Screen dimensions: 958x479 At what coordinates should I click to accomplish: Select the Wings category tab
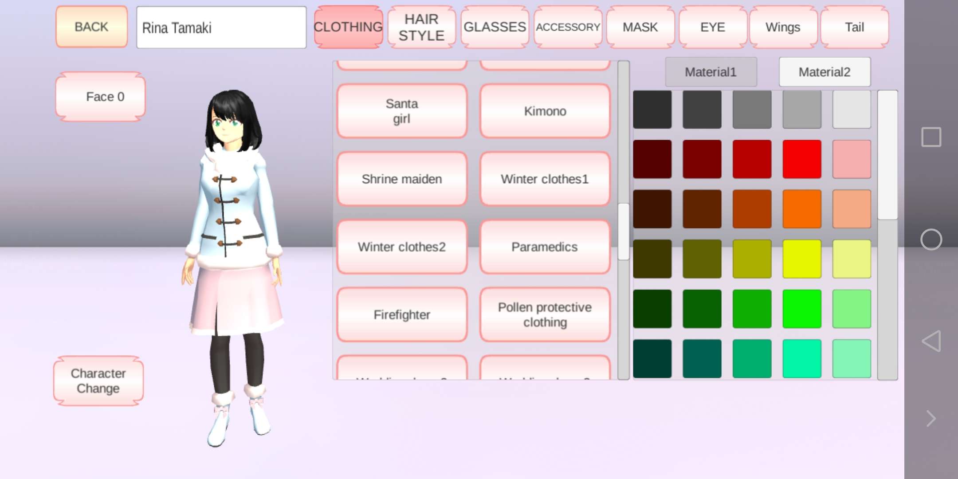tap(783, 27)
